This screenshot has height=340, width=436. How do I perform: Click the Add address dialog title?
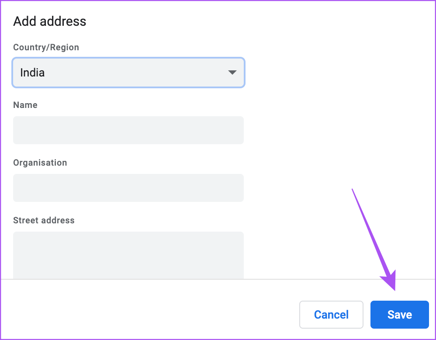tap(49, 21)
